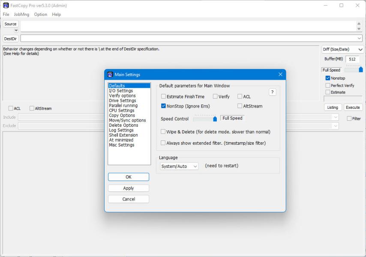The image size is (366, 257).
Task: Open the question mark help button
Action: tap(272, 92)
